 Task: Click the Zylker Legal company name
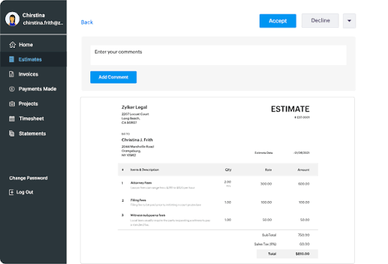click(134, 107)
